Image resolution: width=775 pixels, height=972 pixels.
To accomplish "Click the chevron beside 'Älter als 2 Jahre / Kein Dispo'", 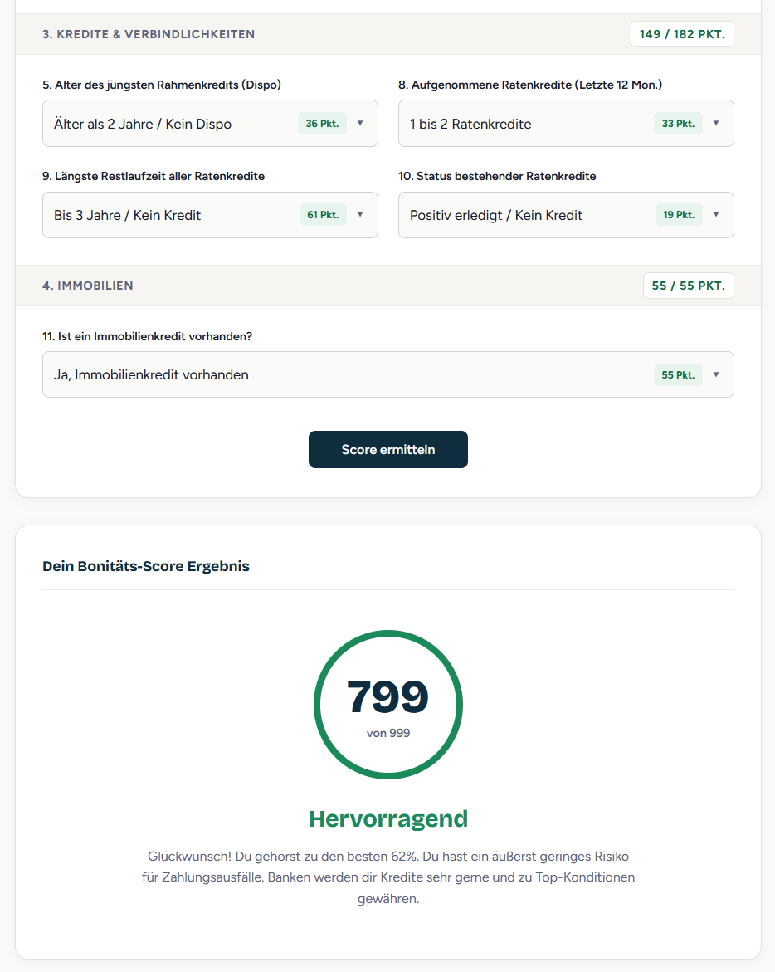I will (360, 123).
